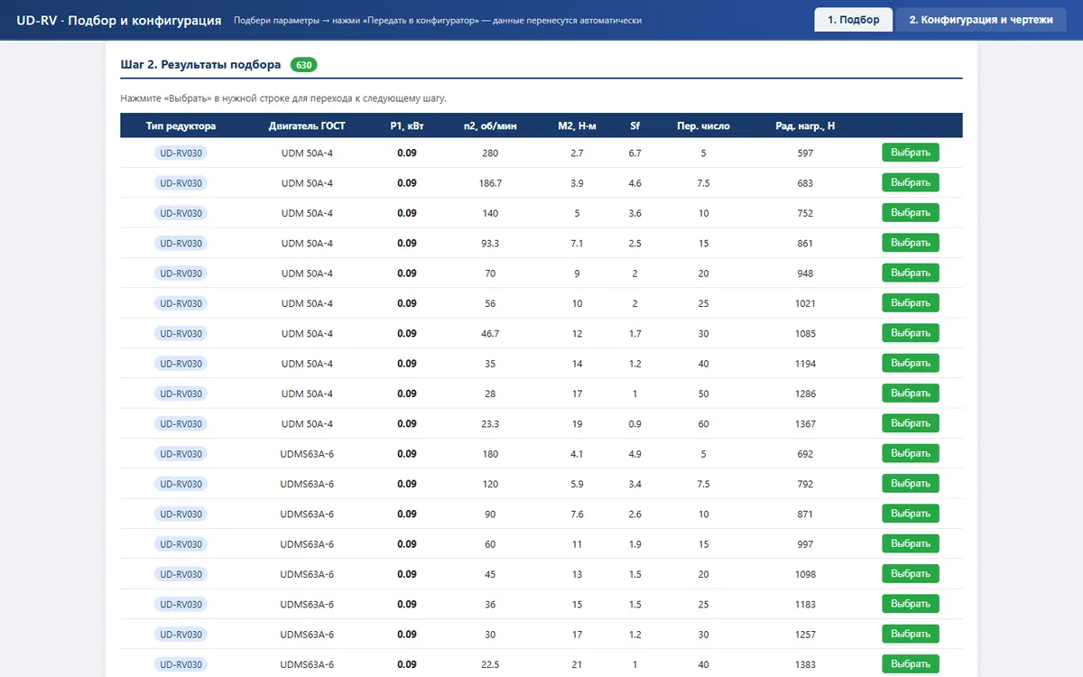Click the «n2, об/мин» column header
Viewport: 1083px width, 677px height.
point(490,125)
